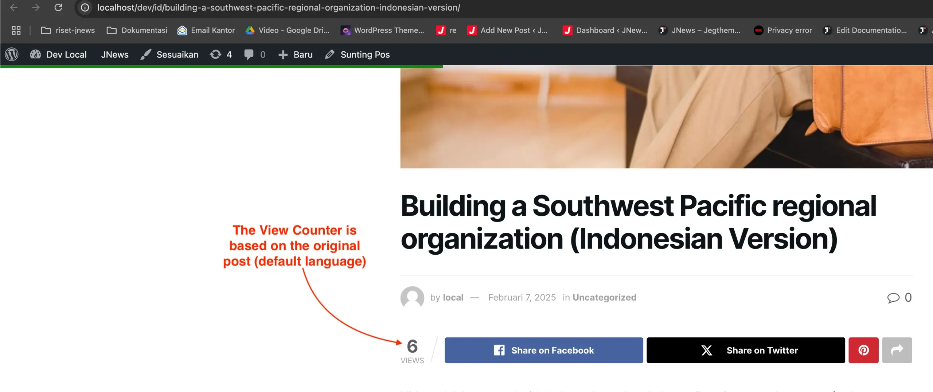The image size is (933, 392).
Task: Reload the page with the refresh icon
Action: click(58, 7)
